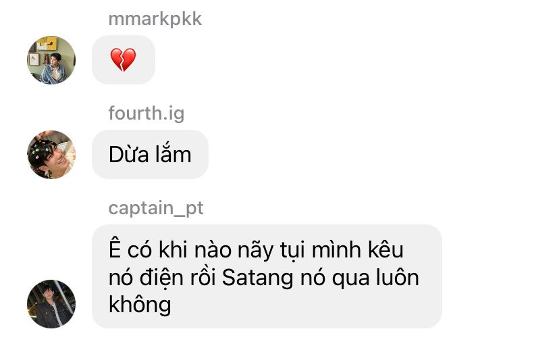This screenshot has height=348, width=559.
Task: Click the word "Satang" in captain_pt's message
Action: (257, 277)
